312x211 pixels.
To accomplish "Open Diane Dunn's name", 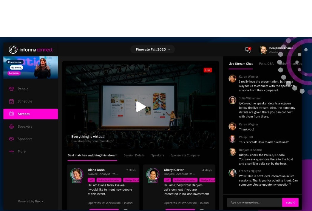I will pos(96,170).
